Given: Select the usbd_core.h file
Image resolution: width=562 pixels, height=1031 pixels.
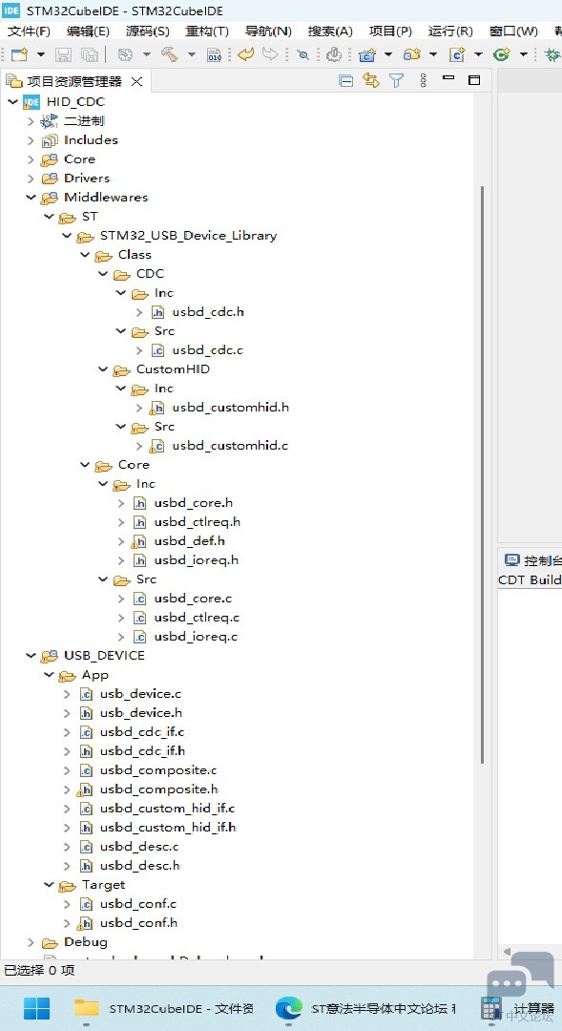Looking at the screenshot, I should coord(194,503).
